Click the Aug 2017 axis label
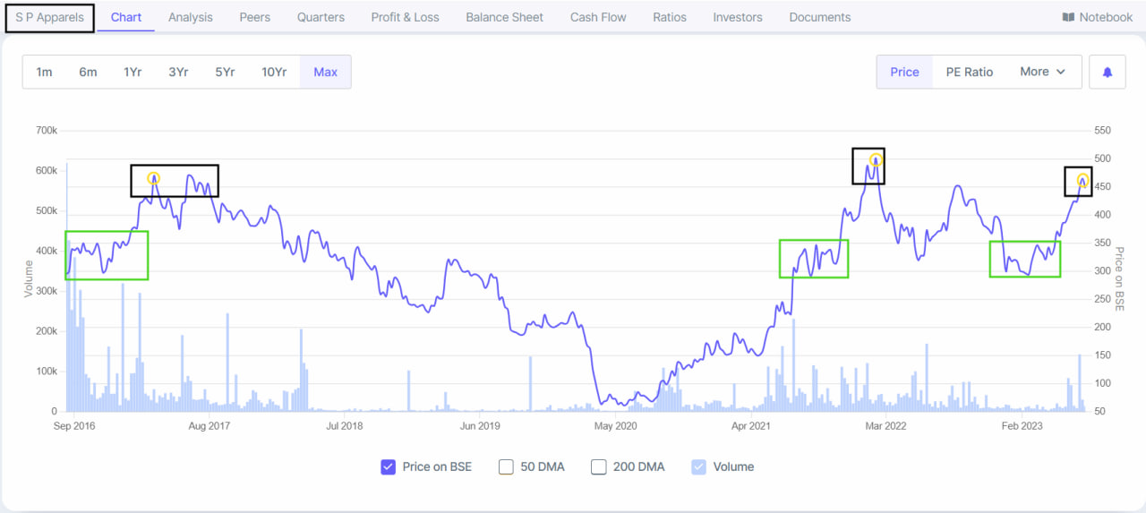This screenshot has height=513, width=1146. point(210,426)
